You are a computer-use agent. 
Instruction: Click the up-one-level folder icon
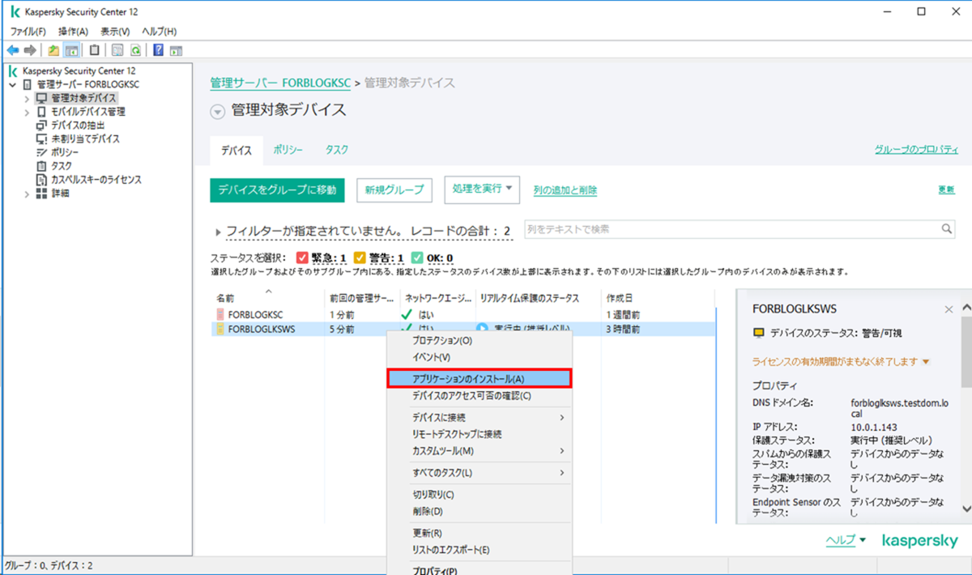[53, 49]
